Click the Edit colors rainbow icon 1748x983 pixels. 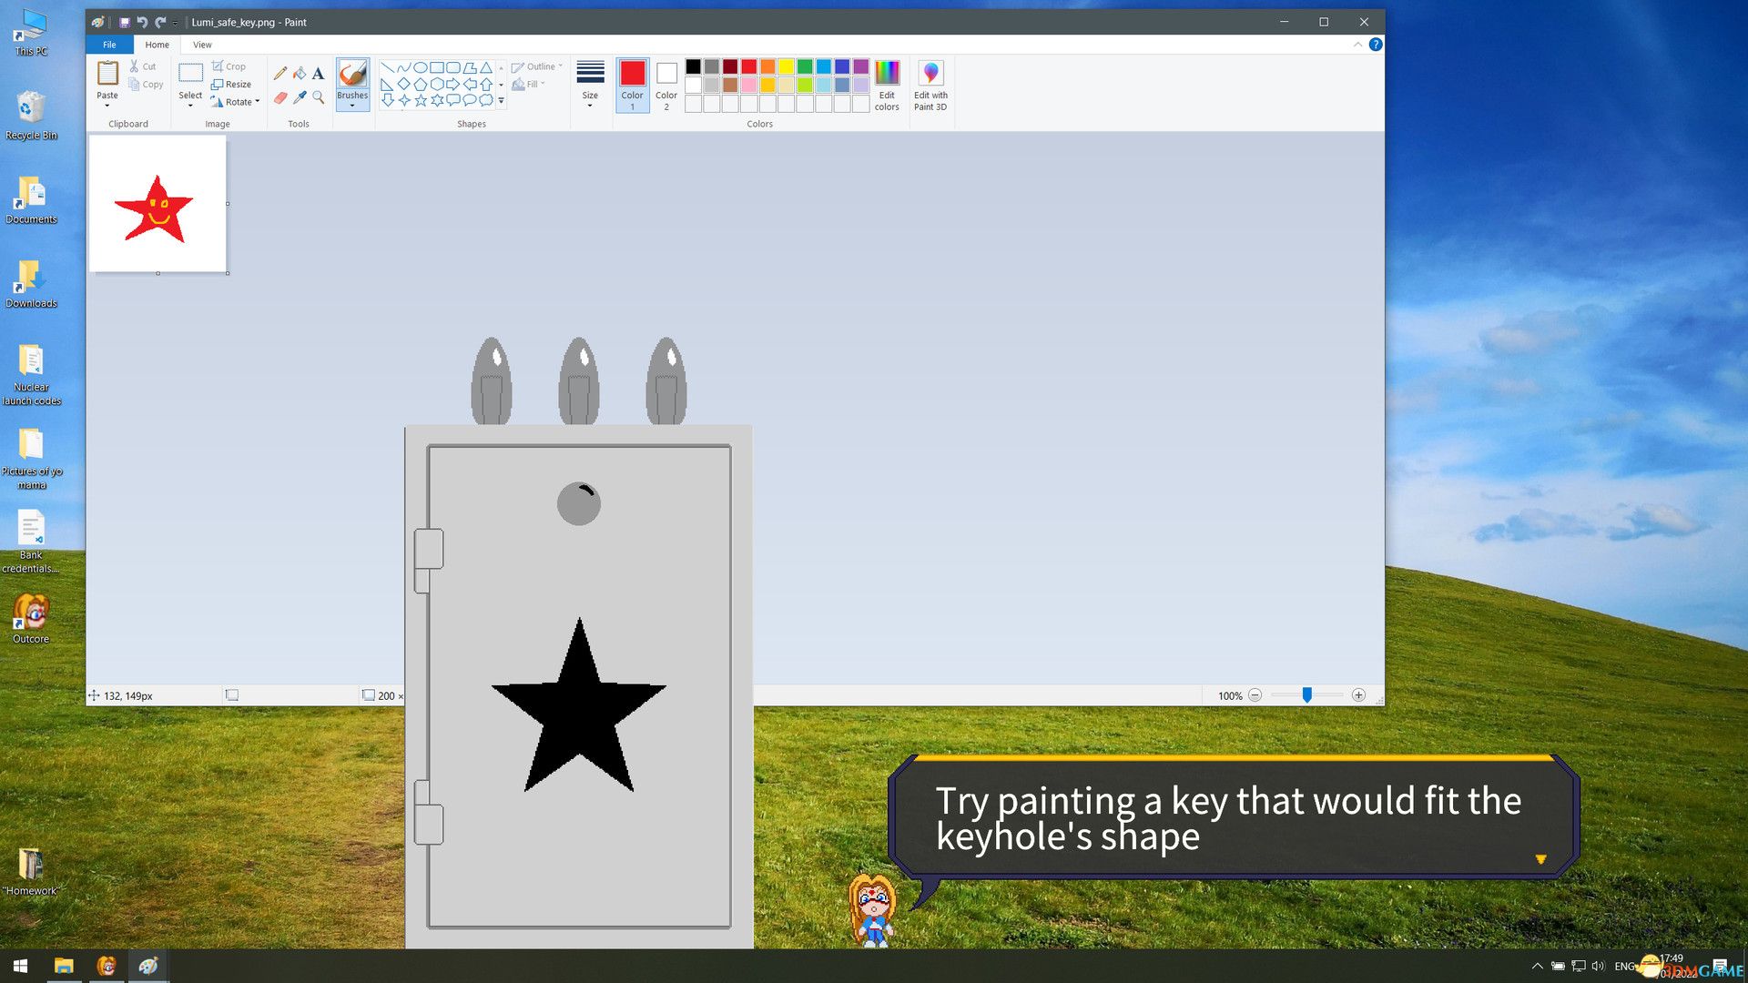click(x=887, y=73)
